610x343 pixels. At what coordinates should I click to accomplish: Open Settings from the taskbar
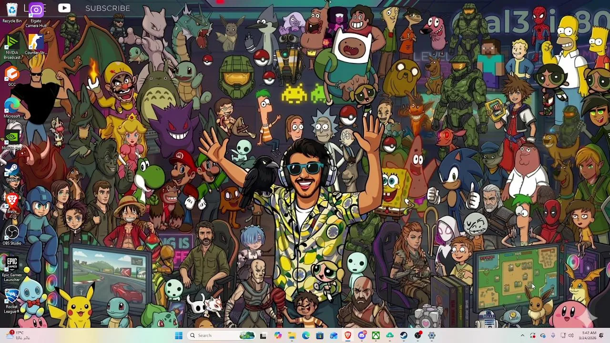click(432, 335)
